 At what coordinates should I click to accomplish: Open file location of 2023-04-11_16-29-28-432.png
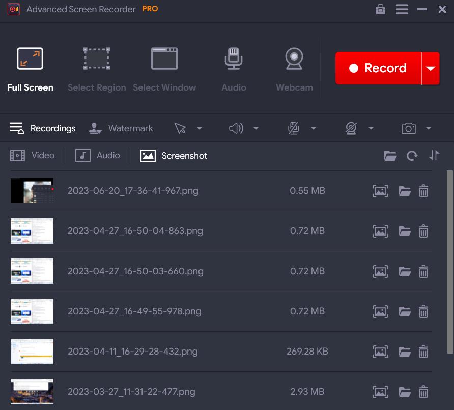(405, 352)
